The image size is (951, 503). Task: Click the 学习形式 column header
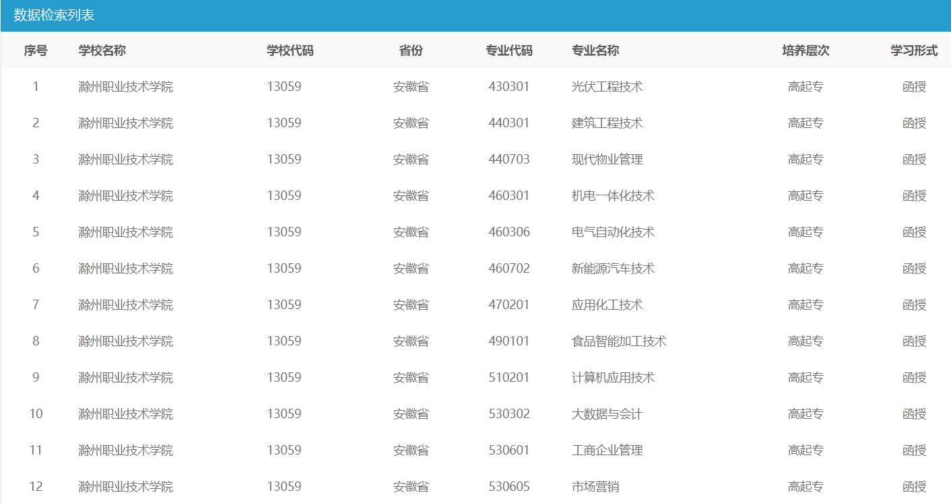coord(914,51)
